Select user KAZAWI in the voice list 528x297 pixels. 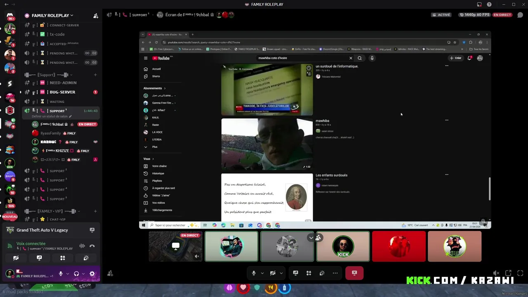pos(65,142)
